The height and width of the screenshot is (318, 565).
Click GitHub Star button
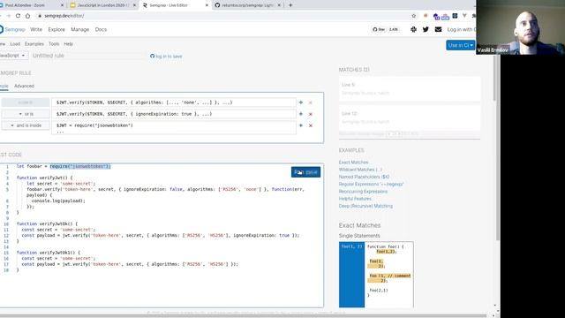(379, 29)
